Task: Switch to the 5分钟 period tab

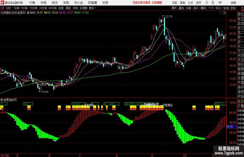Action: [24, 8]
